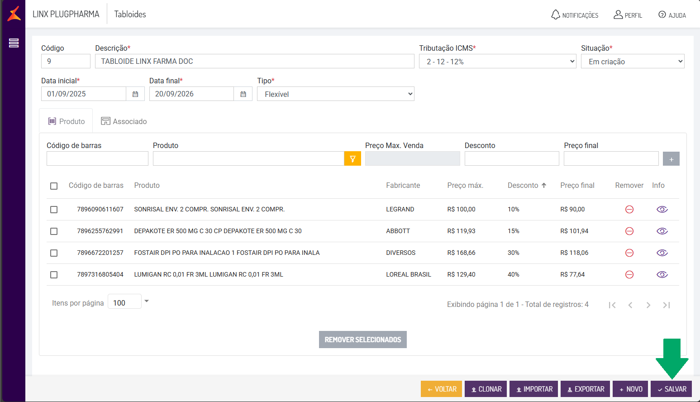Viewport: 700px width, 402px height.
Task: Click the Código de barras input
Action: [97, 158]
